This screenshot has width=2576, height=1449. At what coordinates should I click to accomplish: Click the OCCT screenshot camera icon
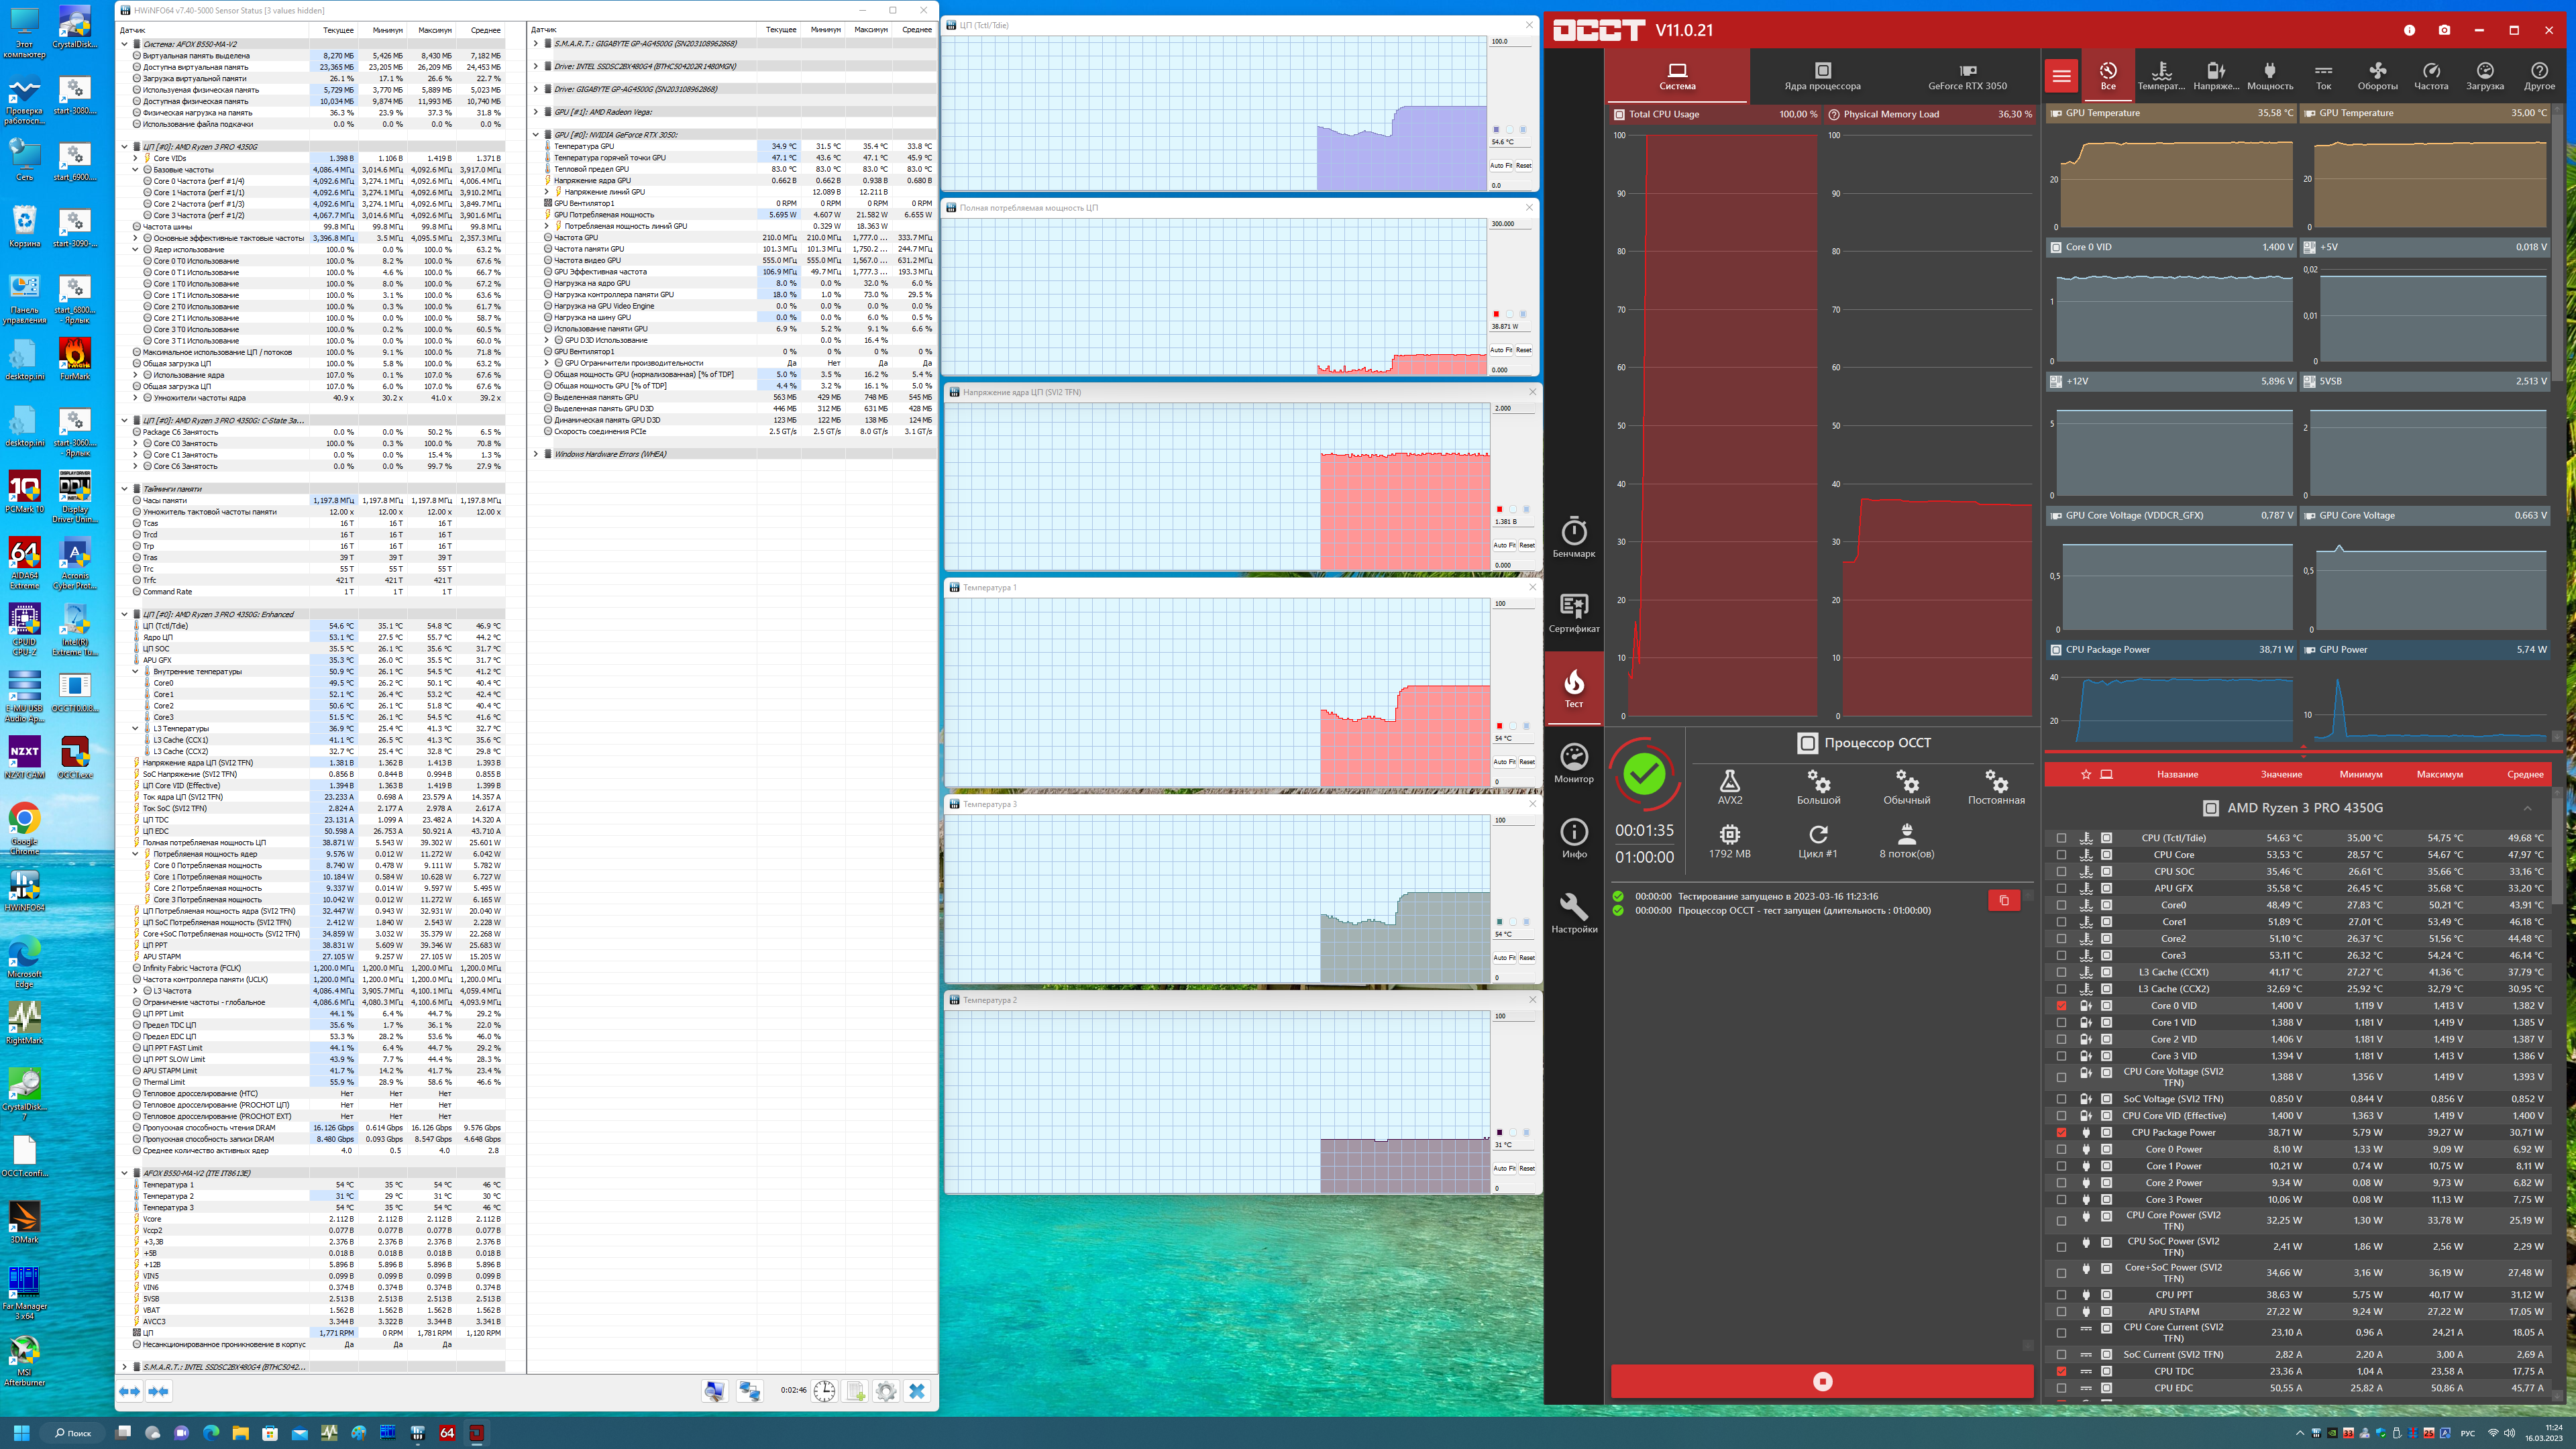2444,30
